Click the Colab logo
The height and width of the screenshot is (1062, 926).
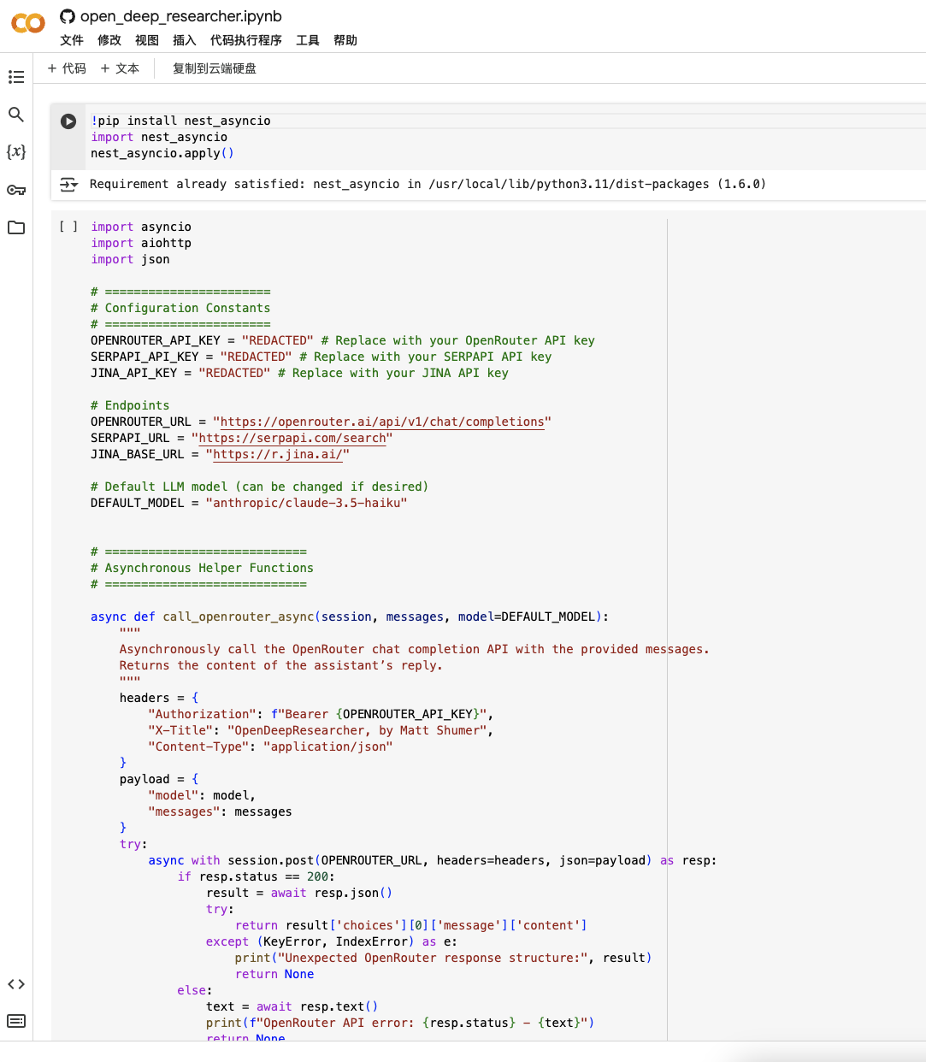(x=27, y=23)
